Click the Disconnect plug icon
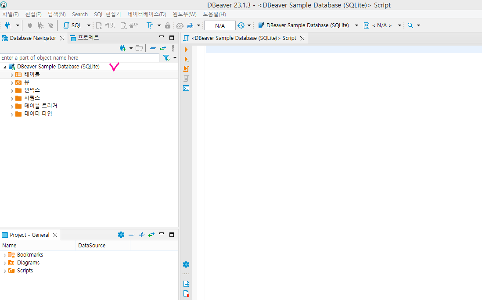 click(51, 25)
